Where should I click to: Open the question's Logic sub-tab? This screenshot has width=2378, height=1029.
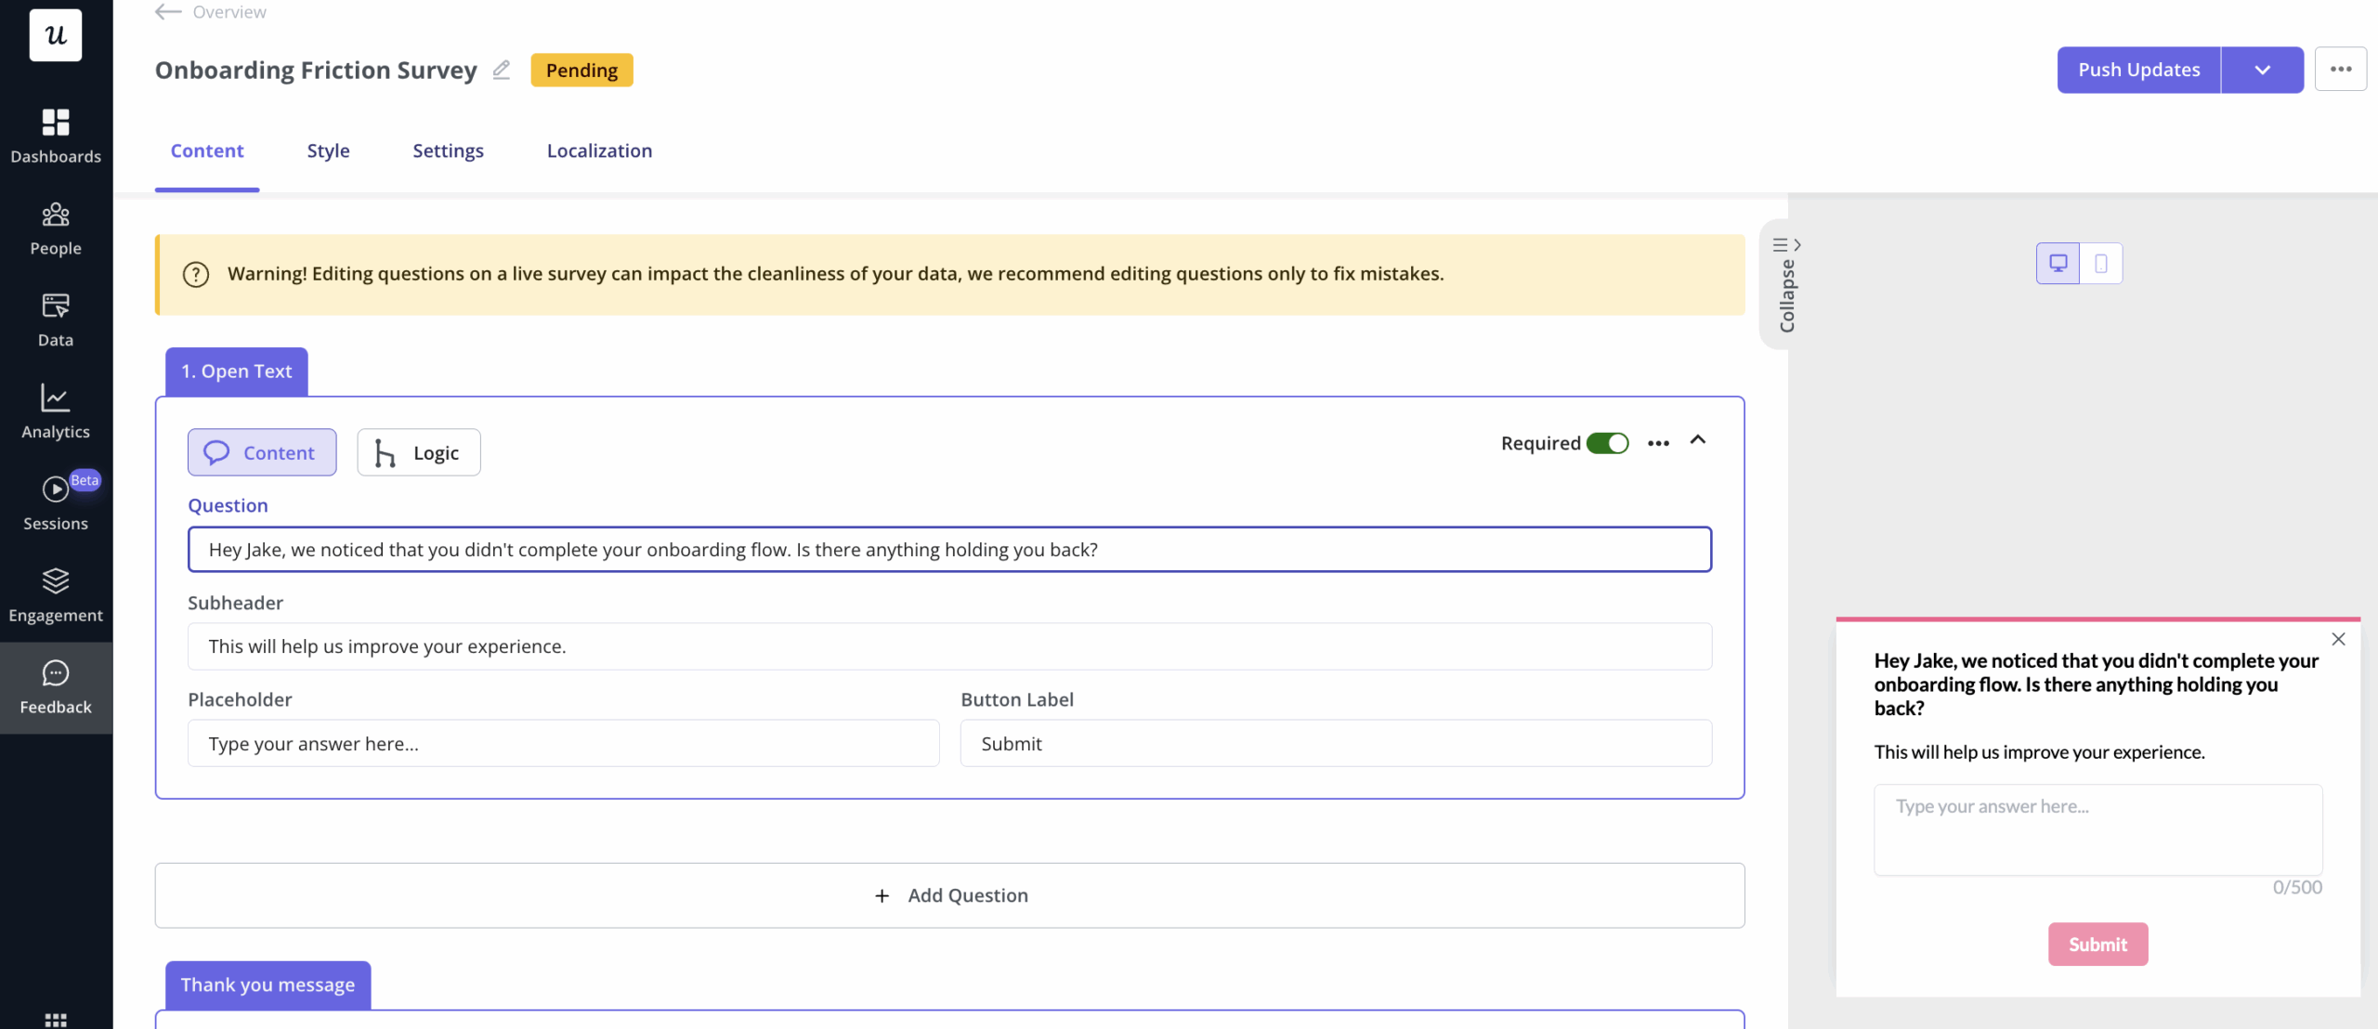pos(419,452)
